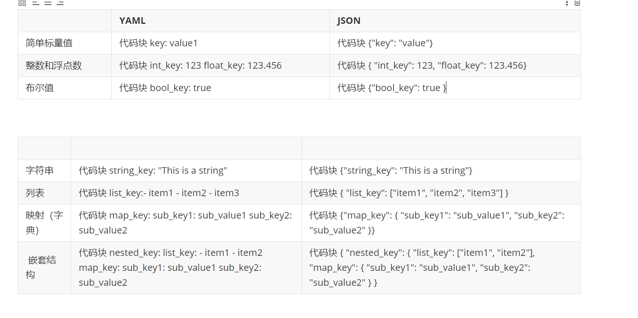This screenshot has height=318, width=638.
Task: Click the grid layout icon above the table
Action: pos(22,2)
